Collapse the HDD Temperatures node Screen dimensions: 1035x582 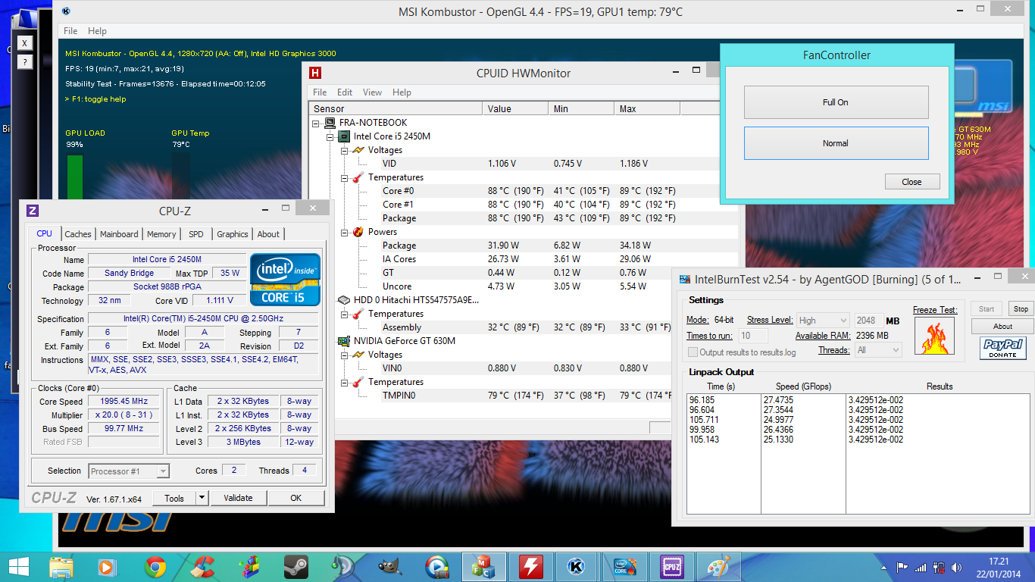click(344, 314)
